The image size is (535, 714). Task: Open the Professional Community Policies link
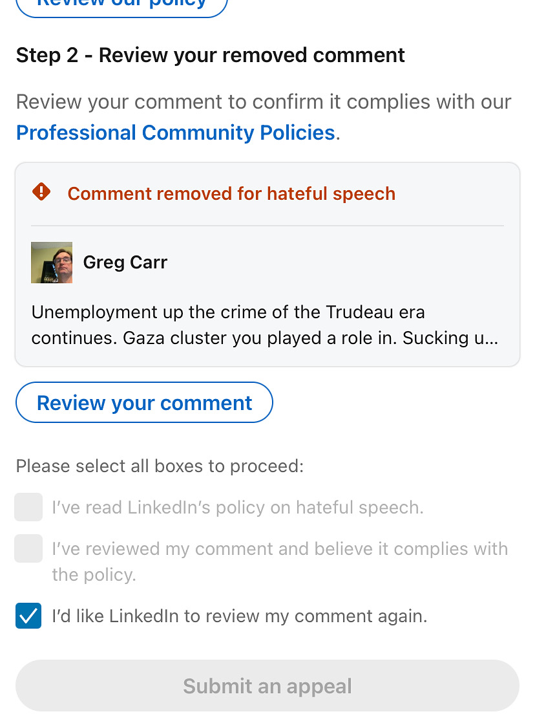click(x=175, y=133)
